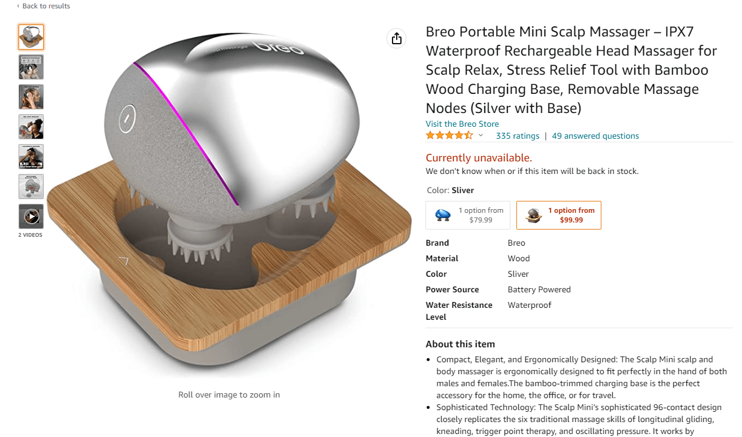Select the first product image thumbnail
742x437 pixels.
31,37
